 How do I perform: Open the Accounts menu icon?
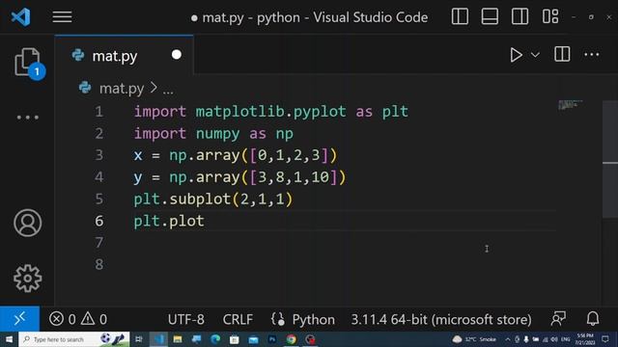click(28, 223)
